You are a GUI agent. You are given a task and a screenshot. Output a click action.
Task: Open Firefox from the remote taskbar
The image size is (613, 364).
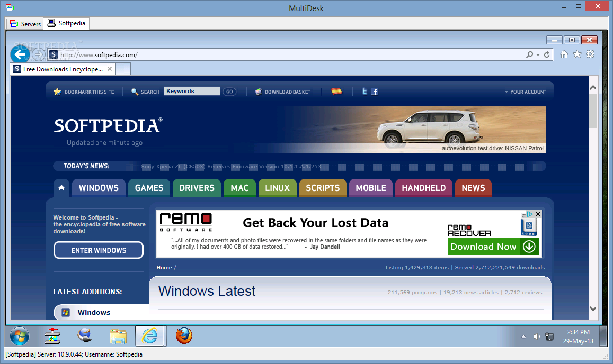[184, 335]
